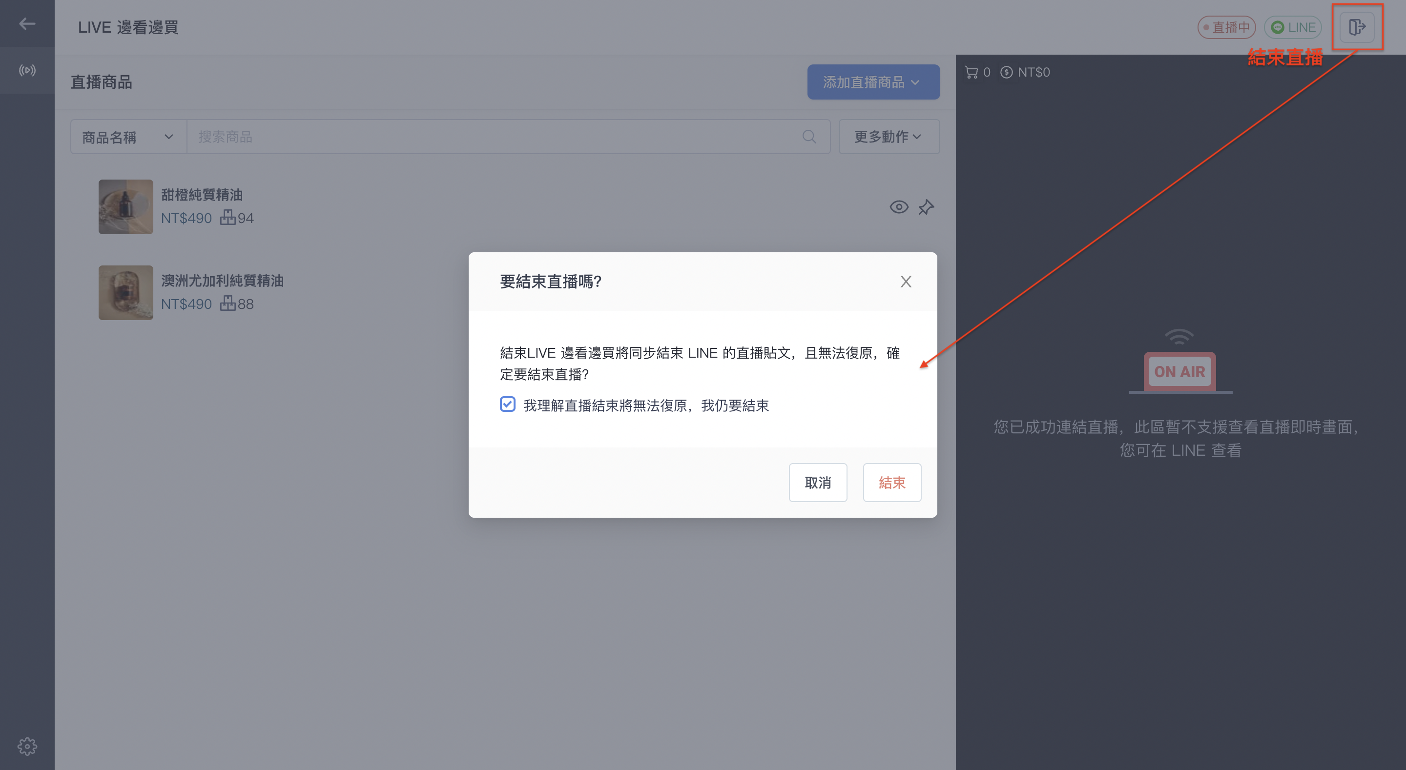Image resolution: width=1406 pixels, height=770 pixels.
Task: Click the shopping cart count icon
Action: (972, 73)
